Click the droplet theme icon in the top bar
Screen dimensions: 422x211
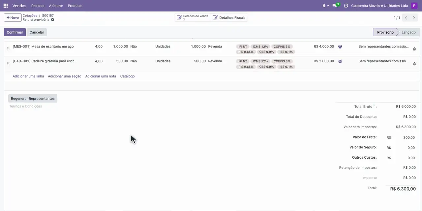click(x=324, y=6)
